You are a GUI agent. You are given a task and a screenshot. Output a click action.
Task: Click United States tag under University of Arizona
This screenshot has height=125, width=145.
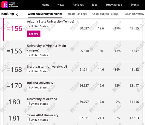point(38,104)
